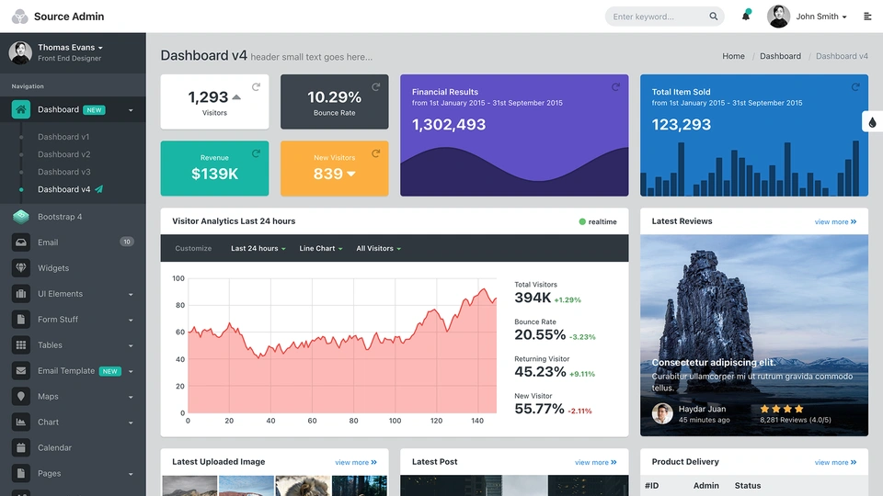Image resolution: width=883 pixels, height=496 pixels.
Task: Click view more in Latest Reviews
Action: point(835,221)
